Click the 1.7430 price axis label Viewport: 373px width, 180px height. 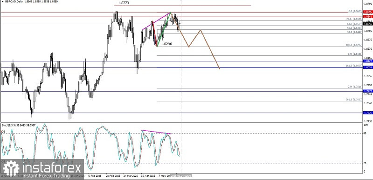pos(368,121)
